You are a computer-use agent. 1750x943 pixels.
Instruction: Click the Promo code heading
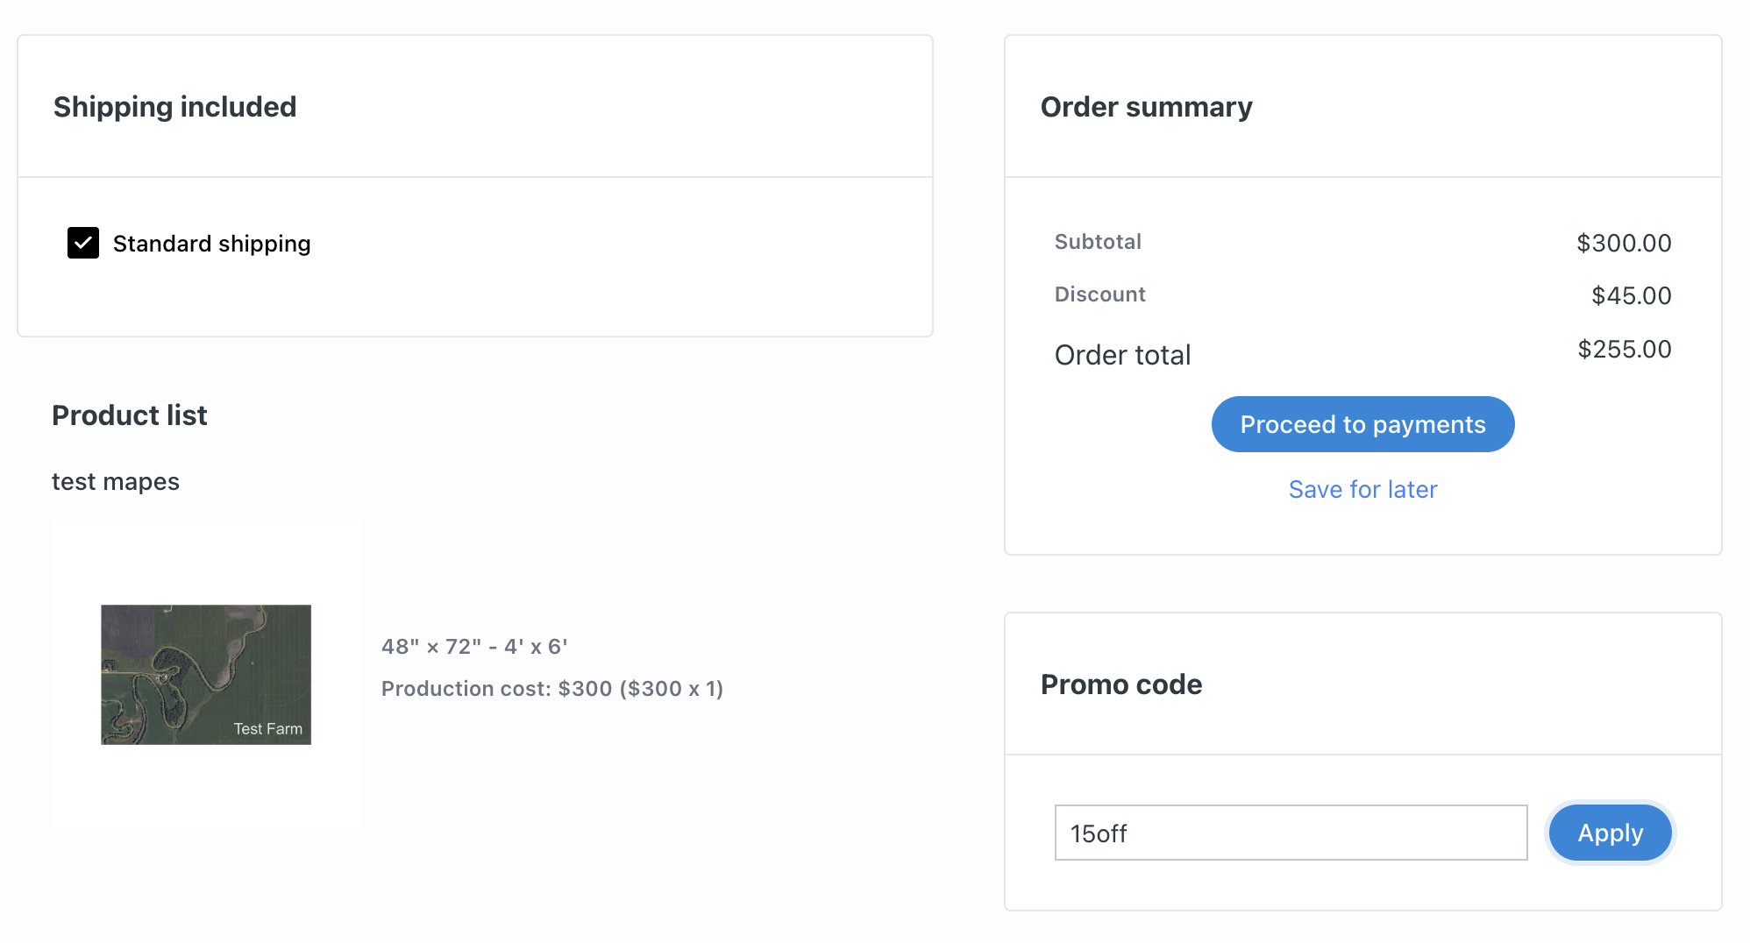point(1121,684)
